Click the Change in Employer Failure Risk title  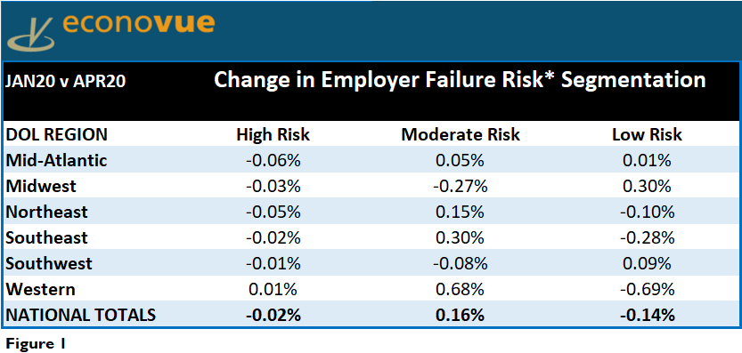[460, 80]
